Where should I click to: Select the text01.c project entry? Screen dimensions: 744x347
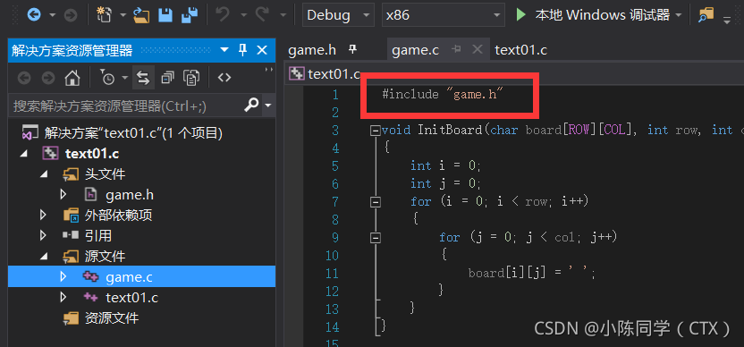pyautogui.click(x=91, y=154)
